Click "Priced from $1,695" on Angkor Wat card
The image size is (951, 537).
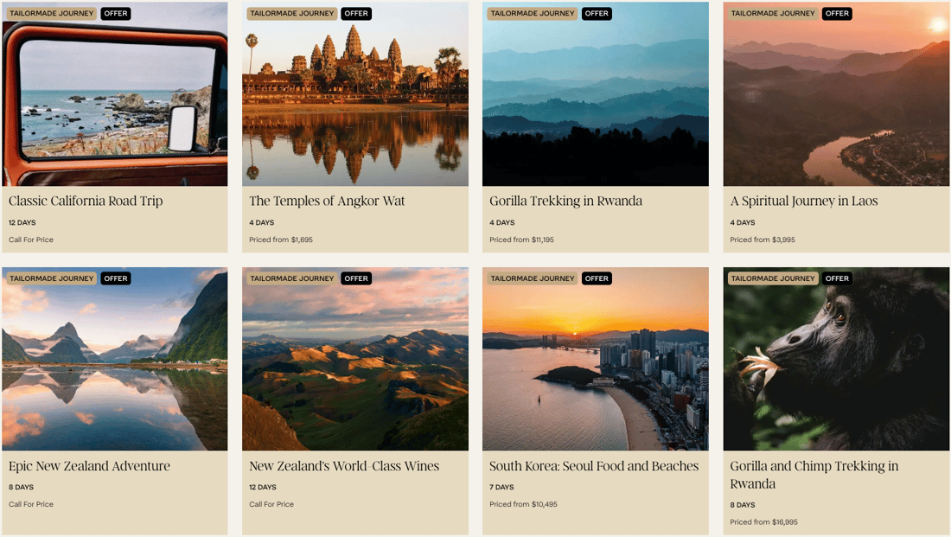pyautogui.click(x=281, y=240)
